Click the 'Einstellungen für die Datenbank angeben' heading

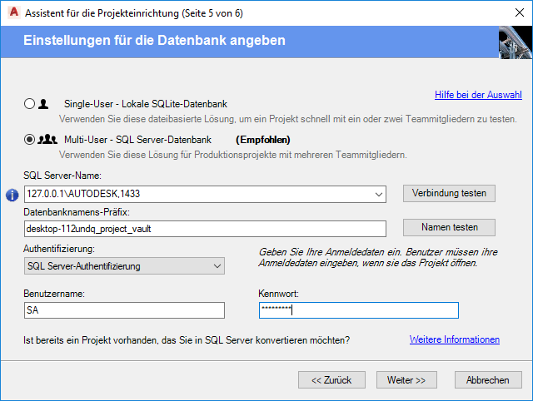[x=154, y=41]
